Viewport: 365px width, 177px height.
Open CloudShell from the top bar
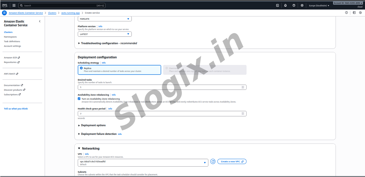tap(277, 5)
